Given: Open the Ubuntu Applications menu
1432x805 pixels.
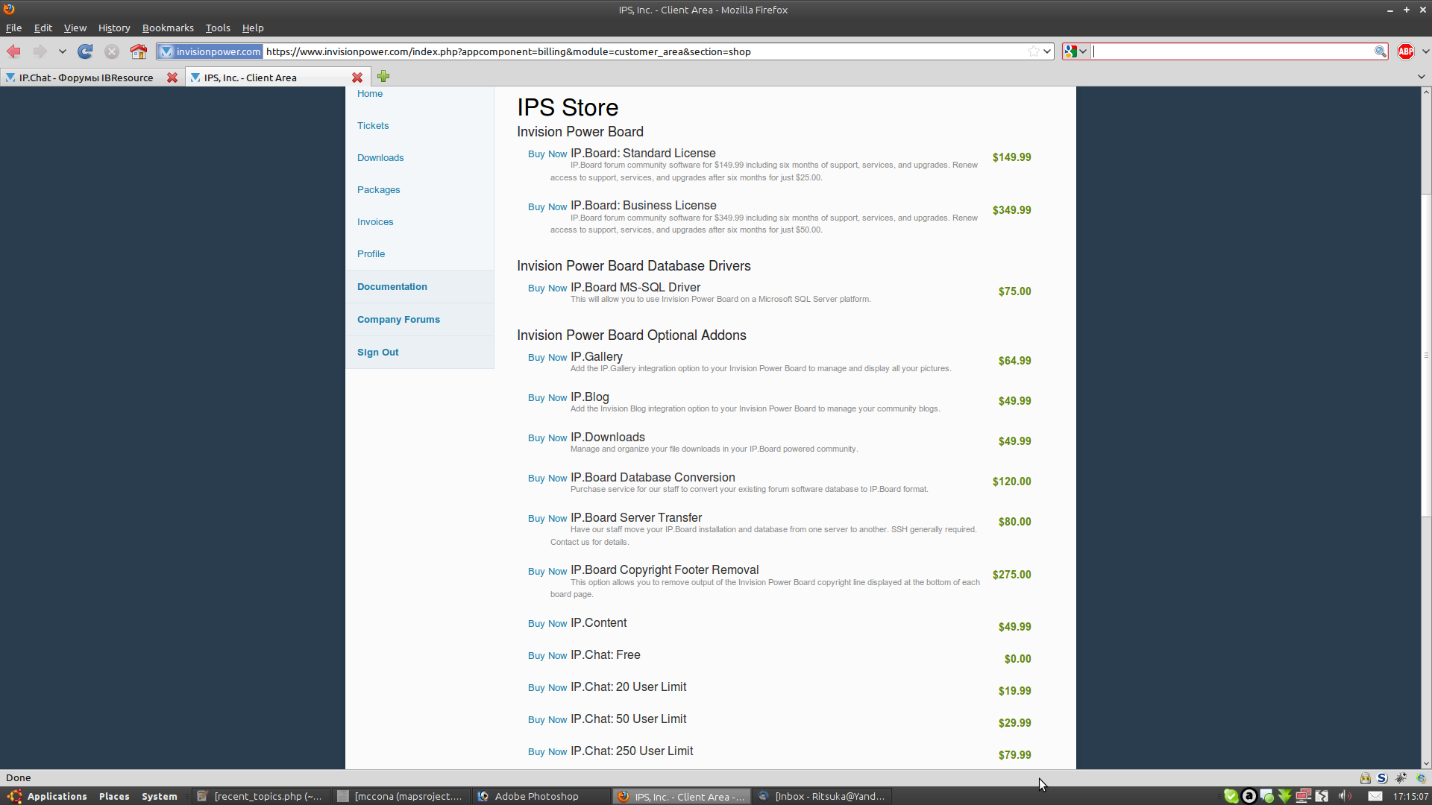Looking at the screenshot, I should pos(48,796).
